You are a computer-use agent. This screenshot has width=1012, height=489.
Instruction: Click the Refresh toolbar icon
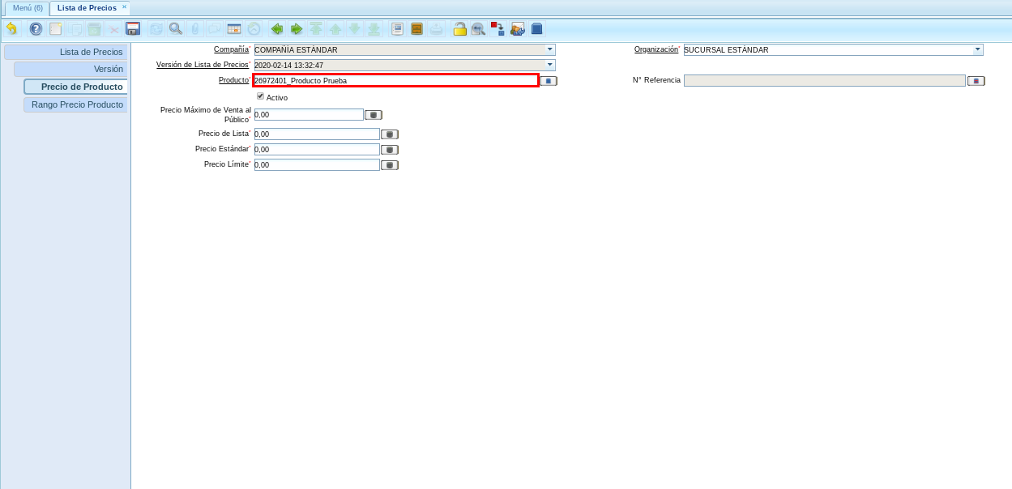[x=156, y=28]
